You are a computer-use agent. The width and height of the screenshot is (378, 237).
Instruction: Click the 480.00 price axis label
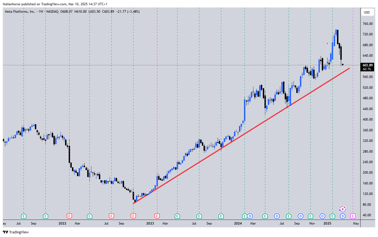pyautogui.click(x=367, y=98)
